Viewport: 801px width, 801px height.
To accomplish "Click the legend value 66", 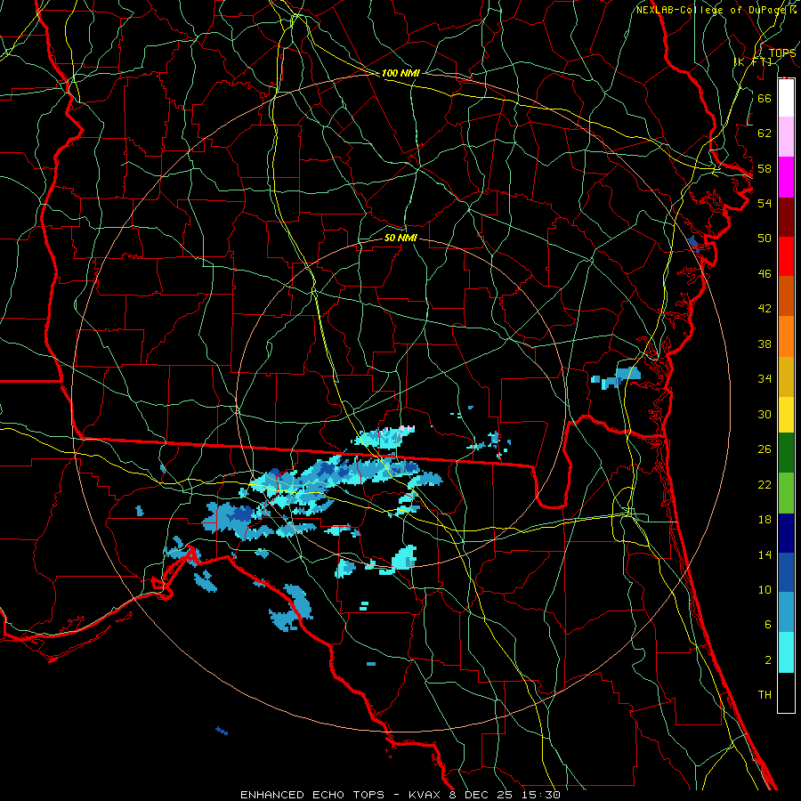I will click(x=765, y=98).
